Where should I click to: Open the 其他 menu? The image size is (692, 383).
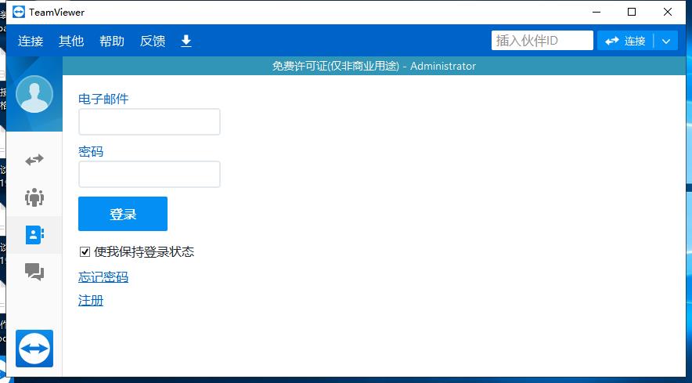click(x=71, y=41)
